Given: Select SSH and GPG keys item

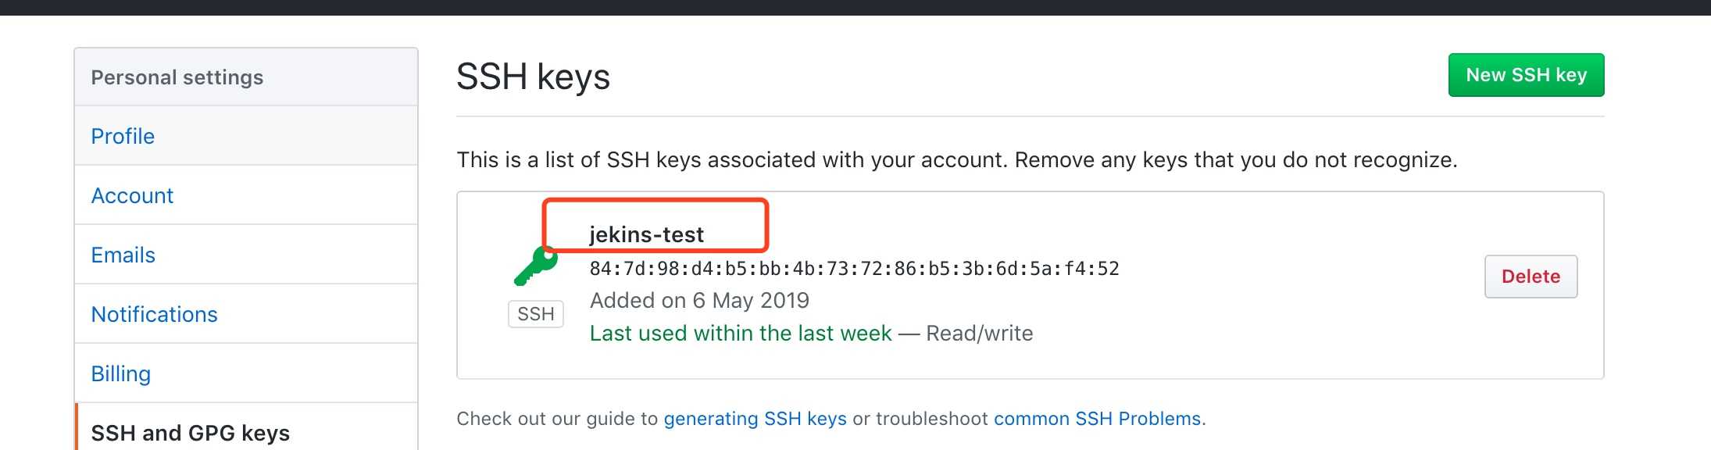Looking at the screenshot, I should (190, 432).
